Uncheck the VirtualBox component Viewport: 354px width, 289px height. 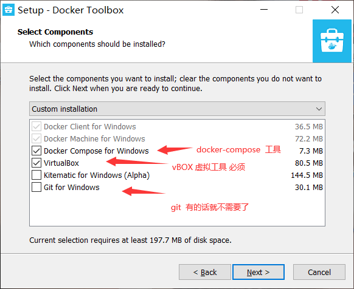point(36,163)
